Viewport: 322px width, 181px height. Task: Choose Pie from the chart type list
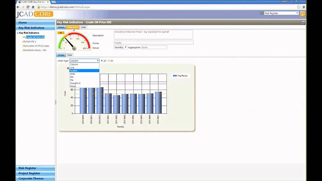pyautogui.click(x=85, y=80)
